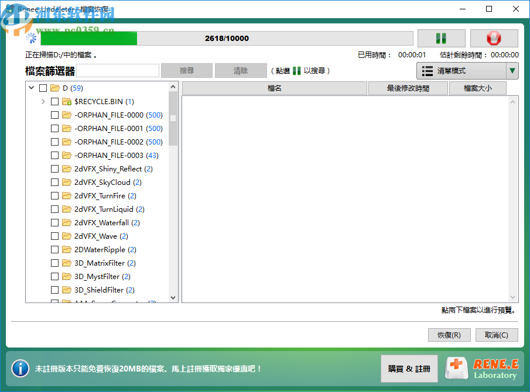Check the $RECYCLE.BIN checkbox
Viewport: 530px width, 392px height.
coord(54,102)
